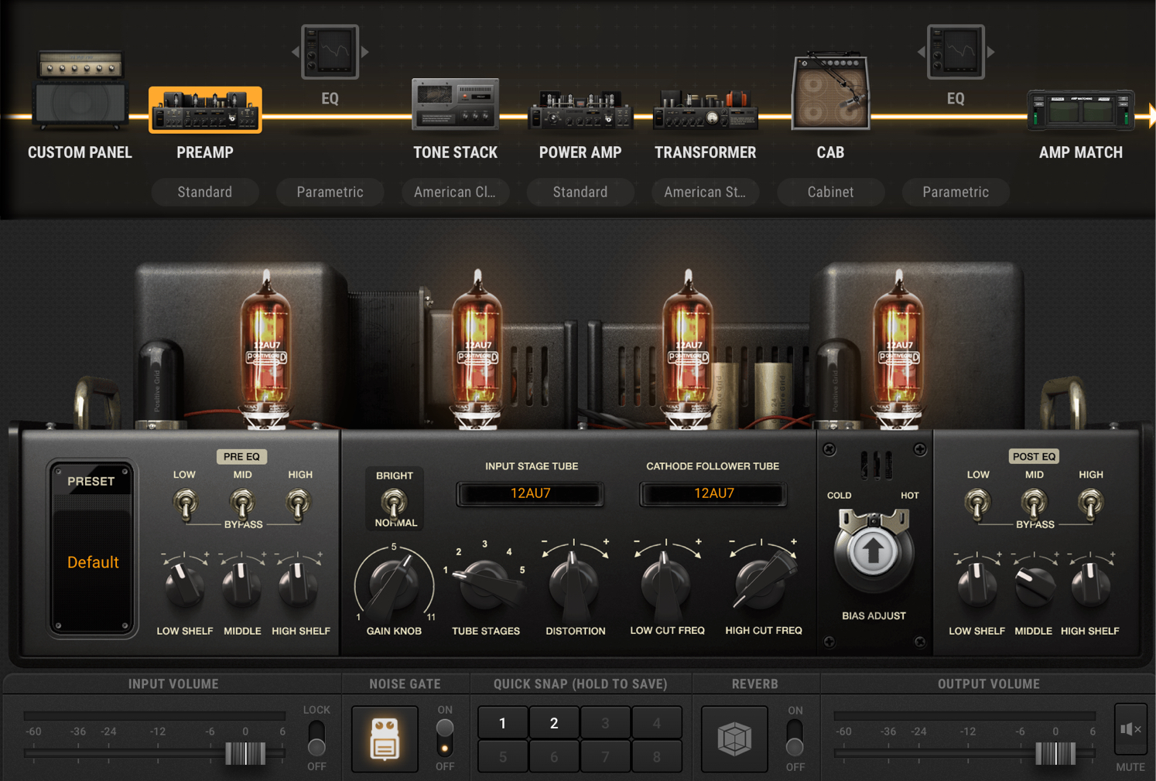Open the Amp Match module icon
This screenshot has height=781, width=1156.
(1080, 109)
